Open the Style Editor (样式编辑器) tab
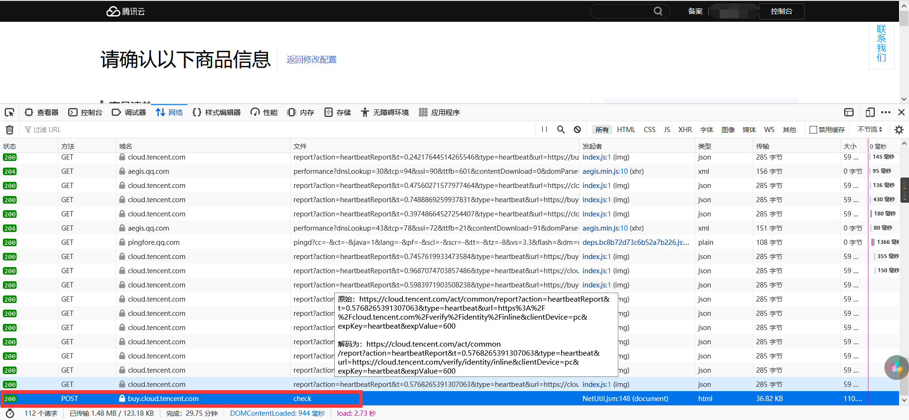The image size is (909, 420). pyautogui.click(x=217, y=112)
